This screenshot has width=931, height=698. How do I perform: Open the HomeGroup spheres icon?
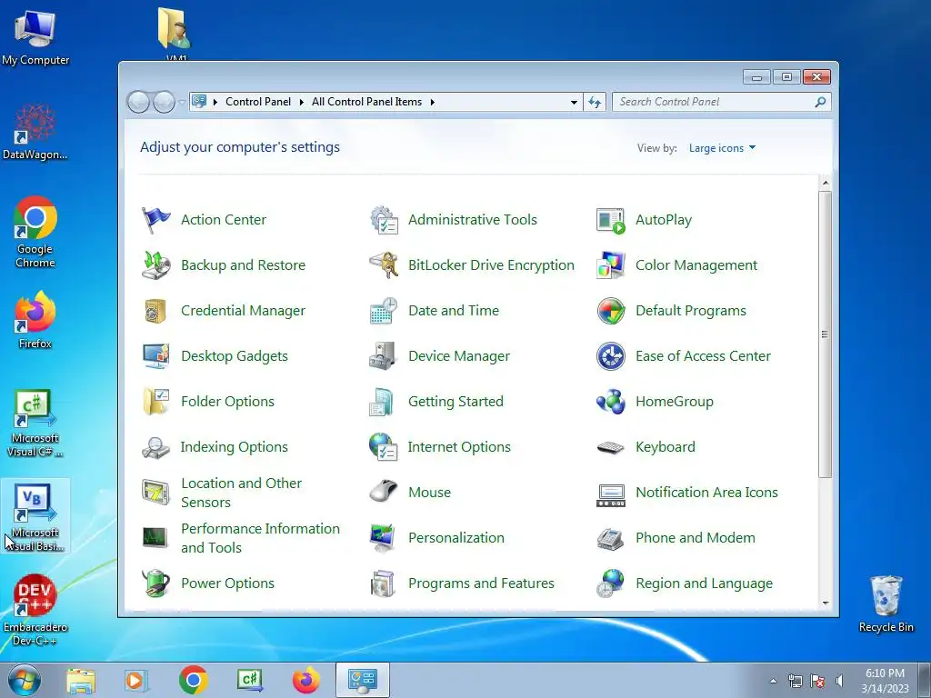tap(611, 402)
